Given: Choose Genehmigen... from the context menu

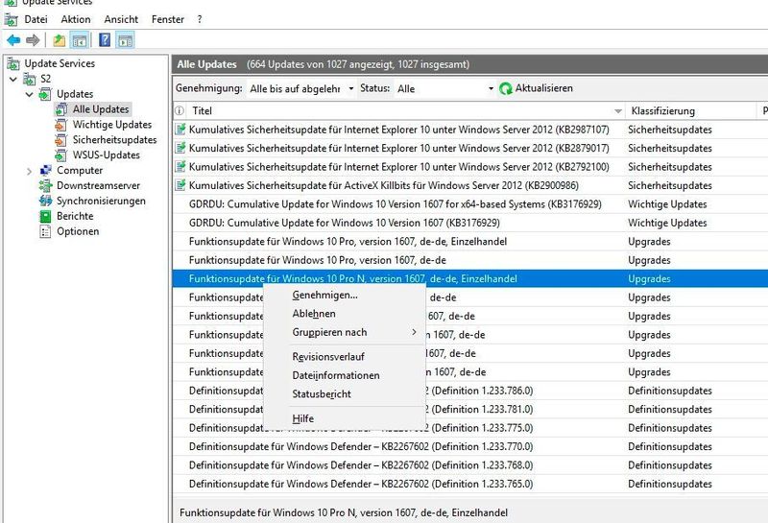Looking at the screenshot, I should pyautogui.click(x=345, y=295).
